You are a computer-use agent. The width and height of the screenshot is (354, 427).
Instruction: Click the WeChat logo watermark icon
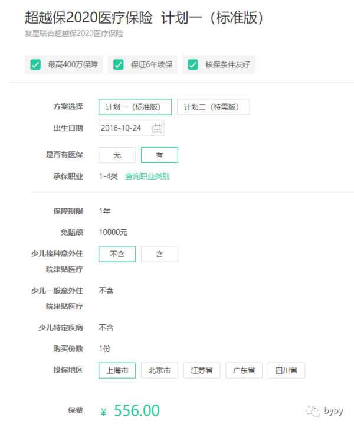click(313, 410)
